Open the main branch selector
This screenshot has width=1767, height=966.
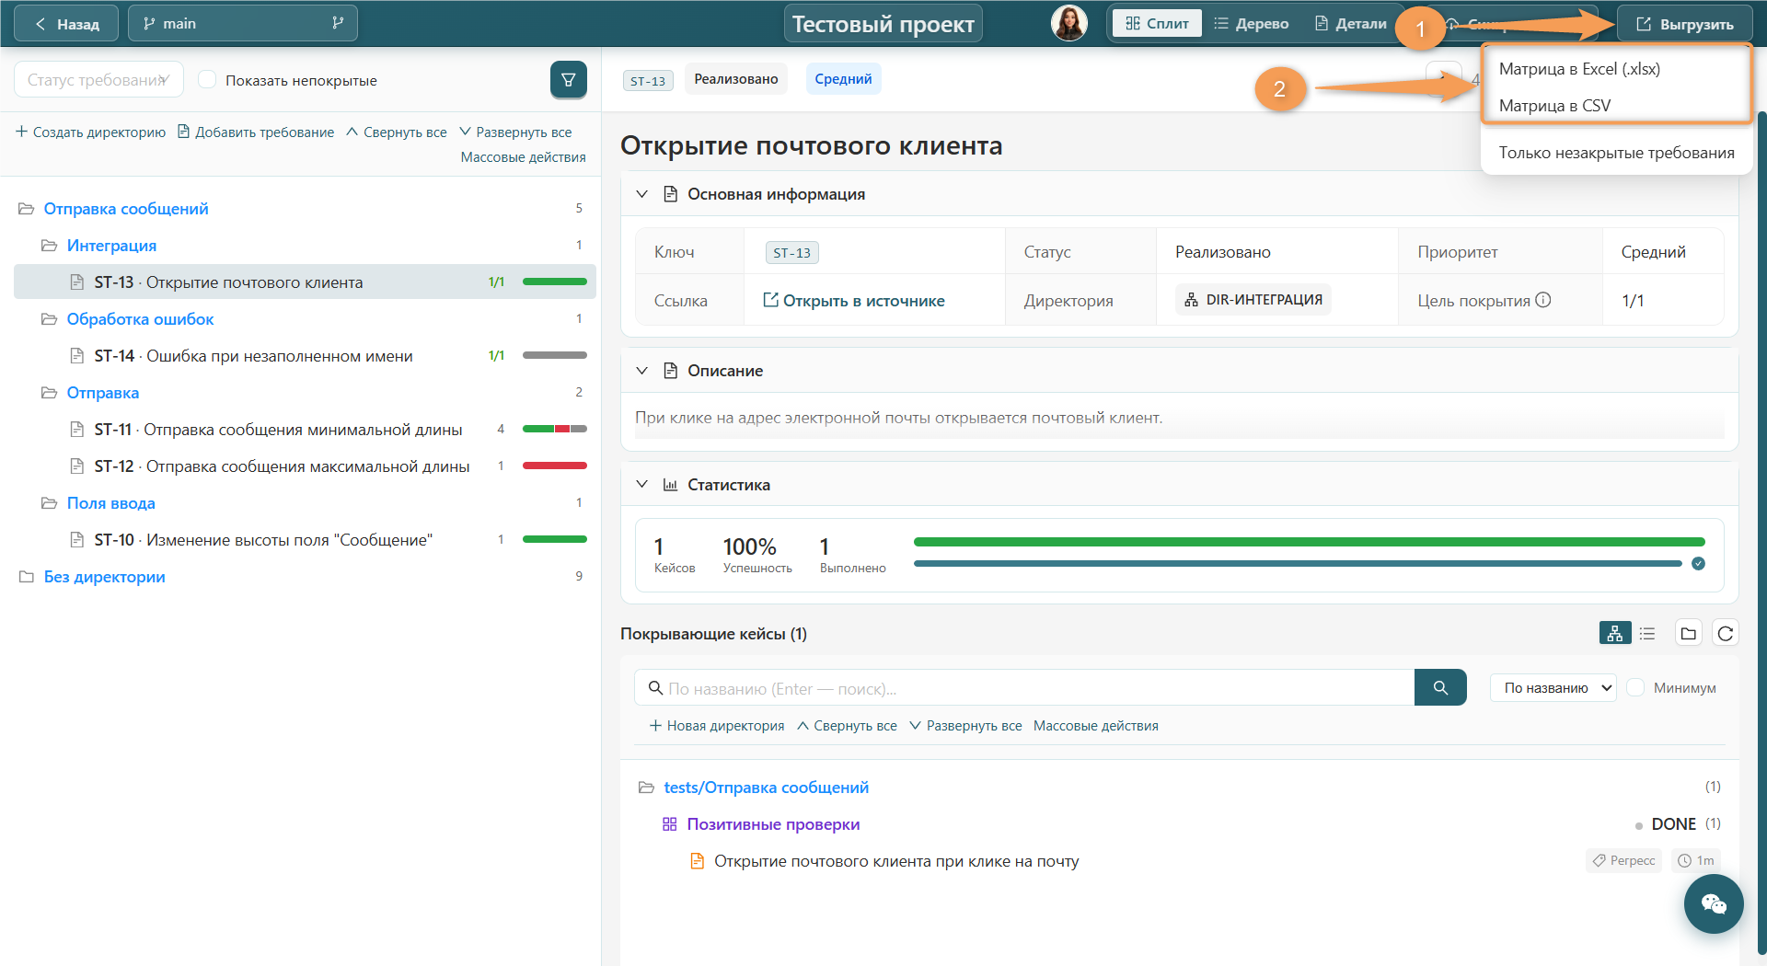tap(243, 23)
